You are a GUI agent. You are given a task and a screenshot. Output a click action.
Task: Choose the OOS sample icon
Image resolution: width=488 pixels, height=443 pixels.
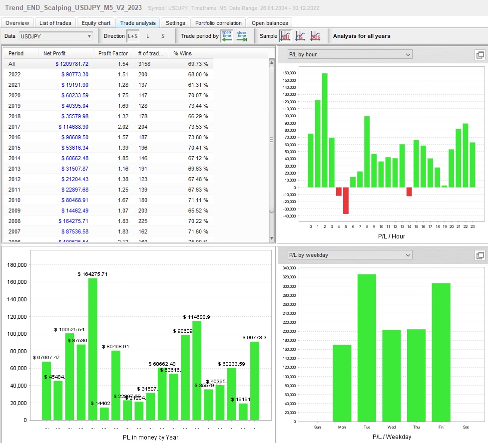click(315, 36)
